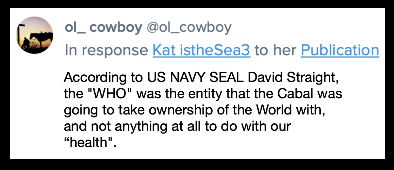Click the ol_ cowboy profile avatar
394x170 pixels.
(x=35, y=35)
